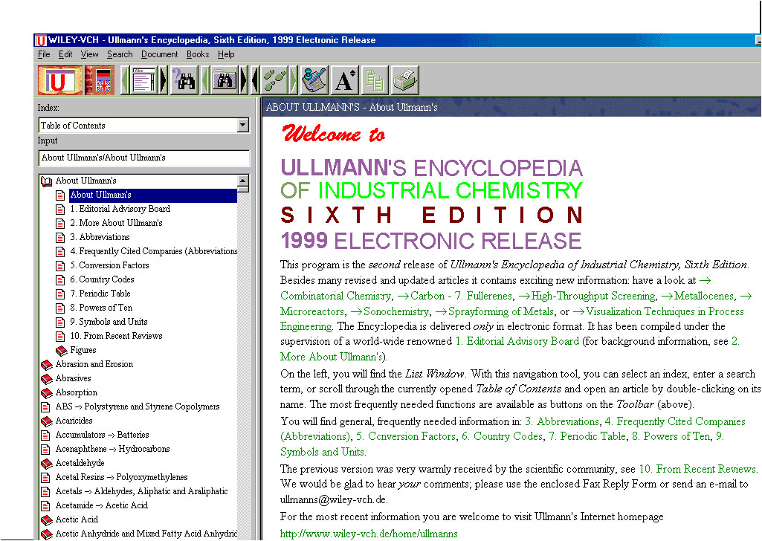
Task: Click the page icon beside 7. Periodic Table
Action: tap(59, 294)
